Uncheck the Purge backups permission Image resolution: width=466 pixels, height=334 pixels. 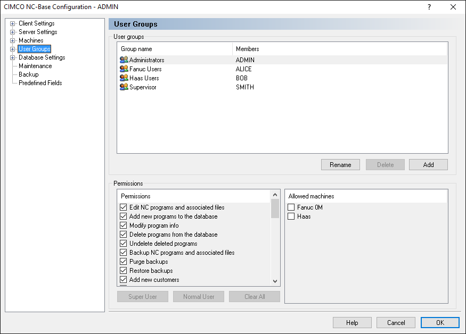[124, 262]
